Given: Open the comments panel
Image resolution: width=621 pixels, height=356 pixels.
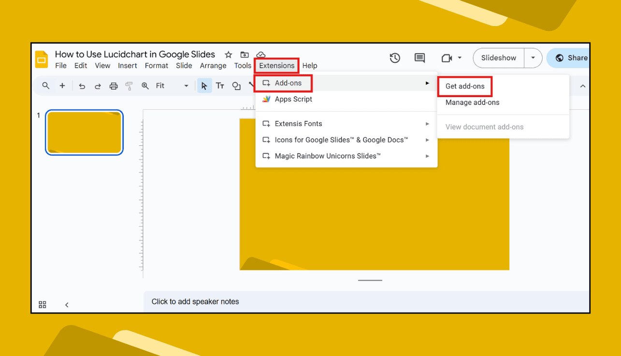Looking at the screenshot, I should 419,58.
